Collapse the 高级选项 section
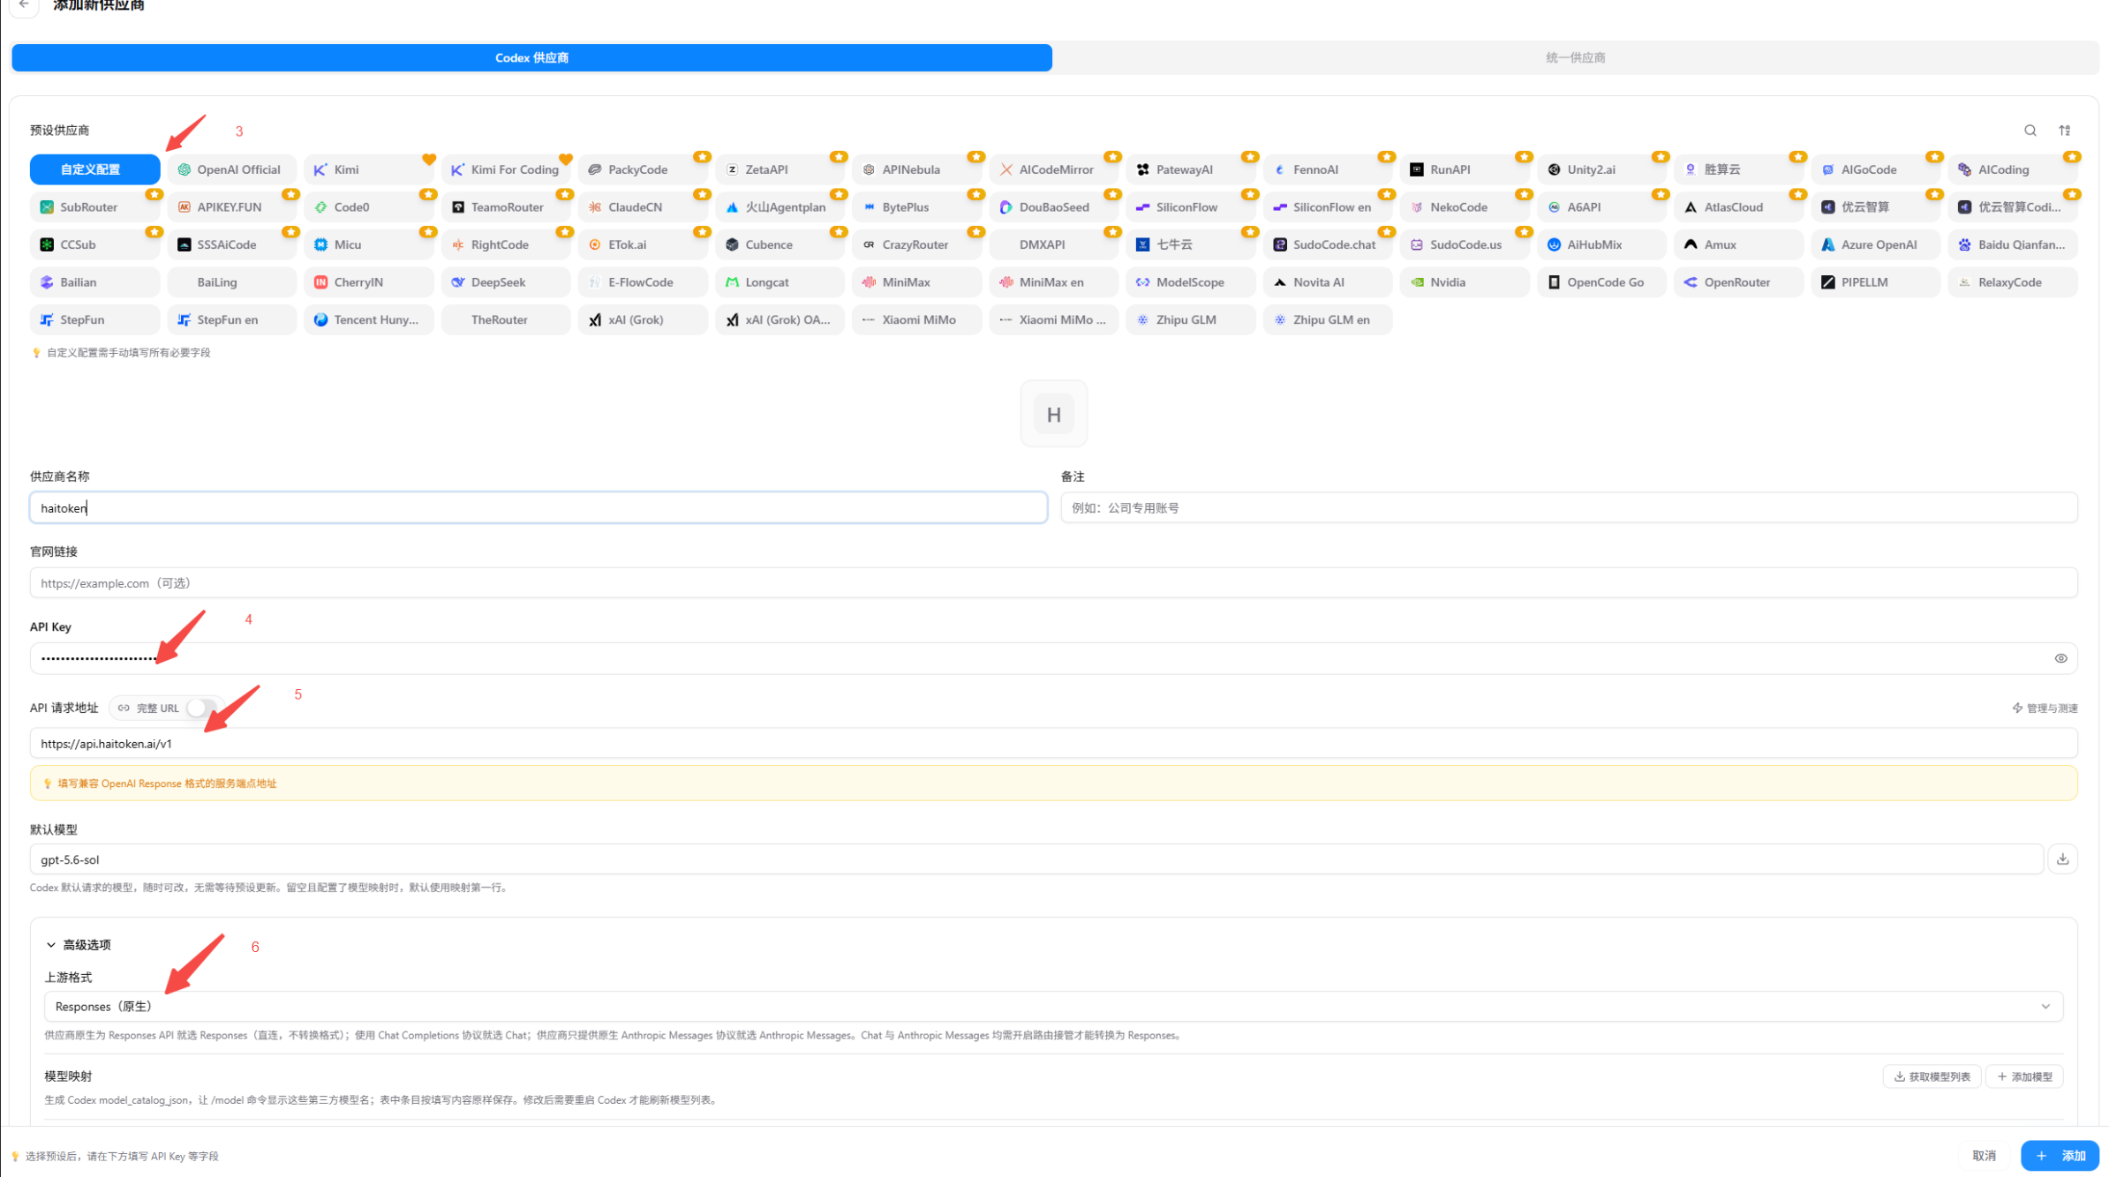Screen dimensions: 2109x1177 click(x=79, y=945)
